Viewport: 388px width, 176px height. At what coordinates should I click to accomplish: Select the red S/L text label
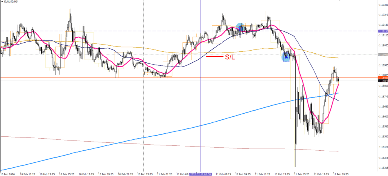[x=230, y=57]
